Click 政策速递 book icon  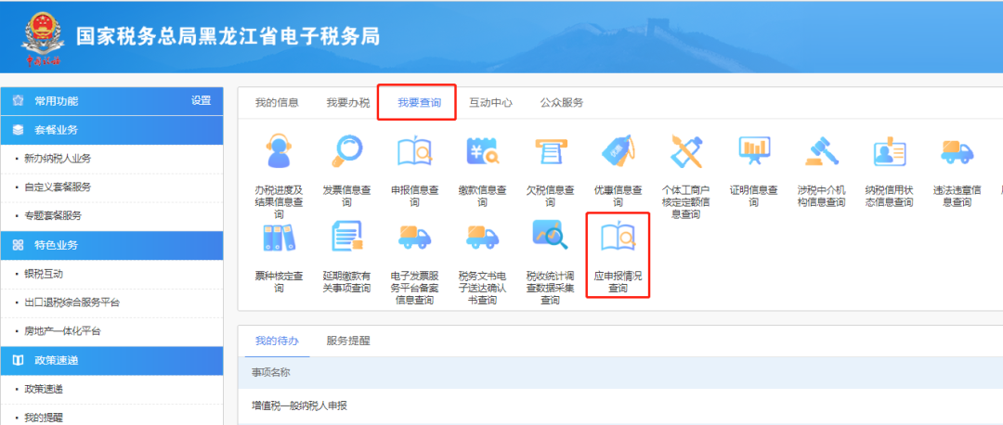(x=18, y=360)
